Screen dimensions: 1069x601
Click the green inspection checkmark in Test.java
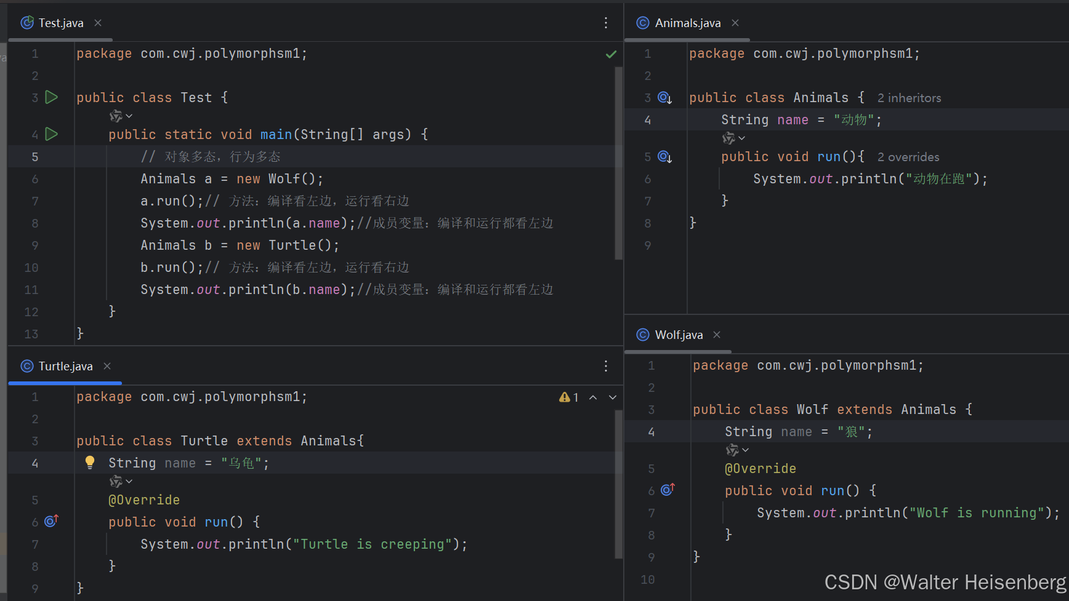point(611,54)
